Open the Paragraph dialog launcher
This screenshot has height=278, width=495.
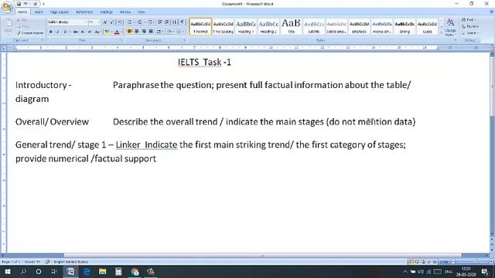point(184,40)
